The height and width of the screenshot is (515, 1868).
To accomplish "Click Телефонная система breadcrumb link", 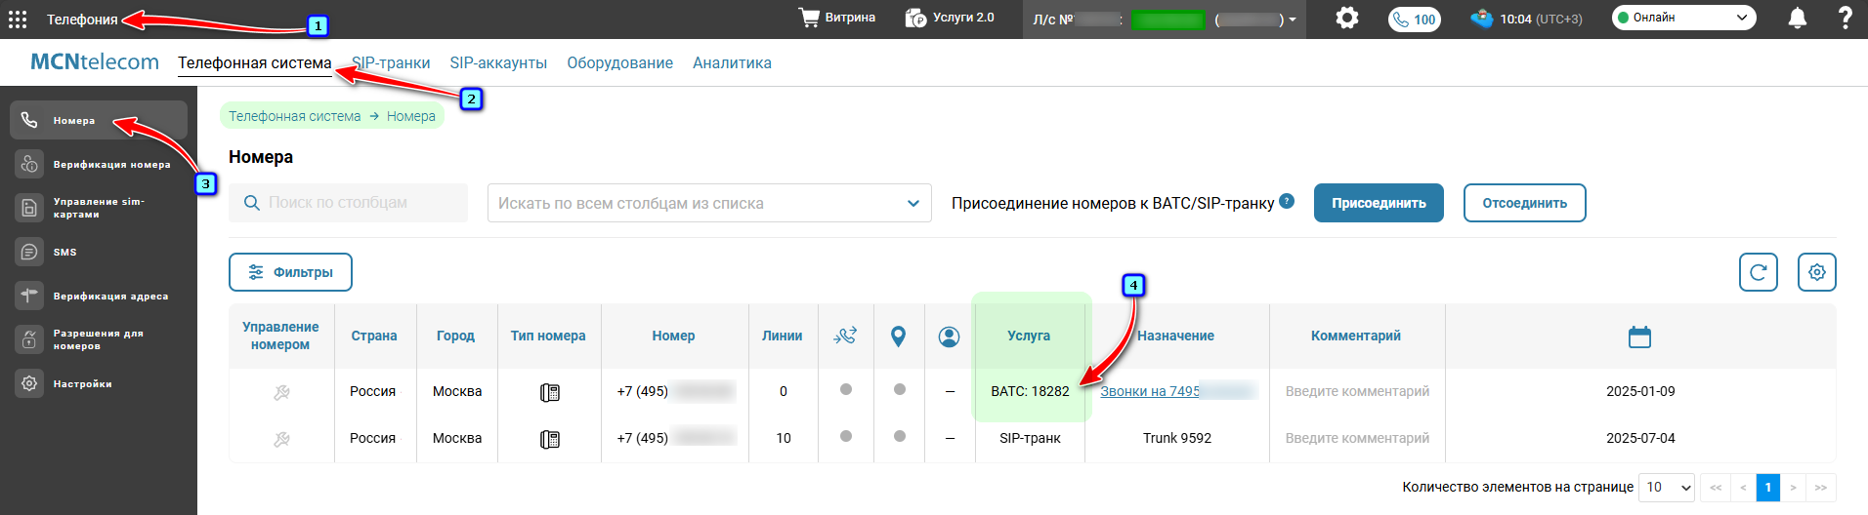I will click(x=294, y=116).
